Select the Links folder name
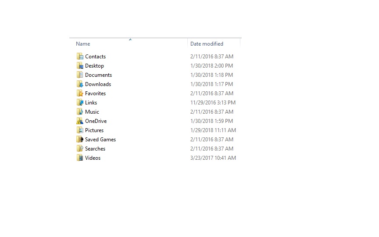Screen dimensions: 379x237 [91, 103]
